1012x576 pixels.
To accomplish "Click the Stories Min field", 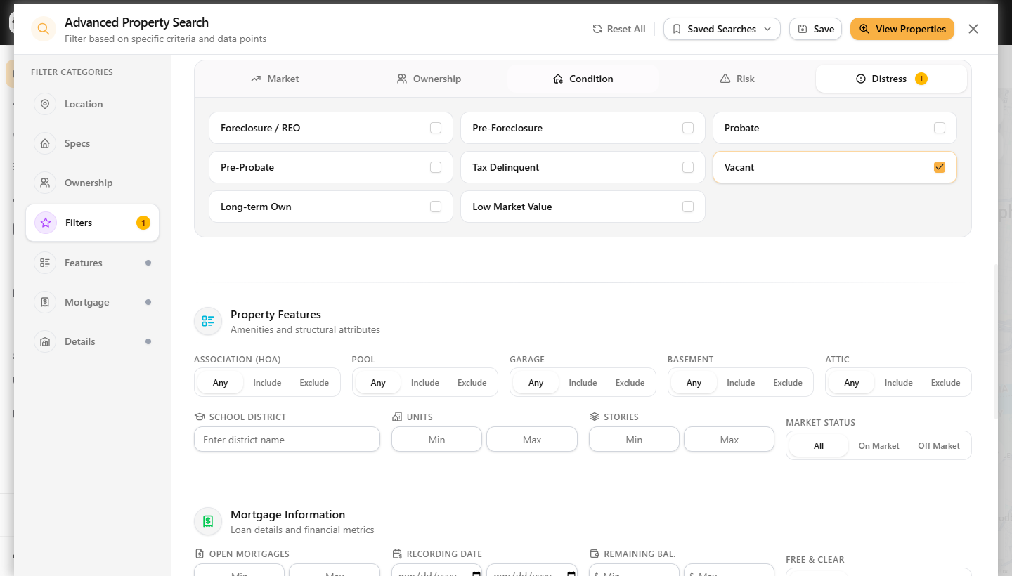I will tap(634, 440).
